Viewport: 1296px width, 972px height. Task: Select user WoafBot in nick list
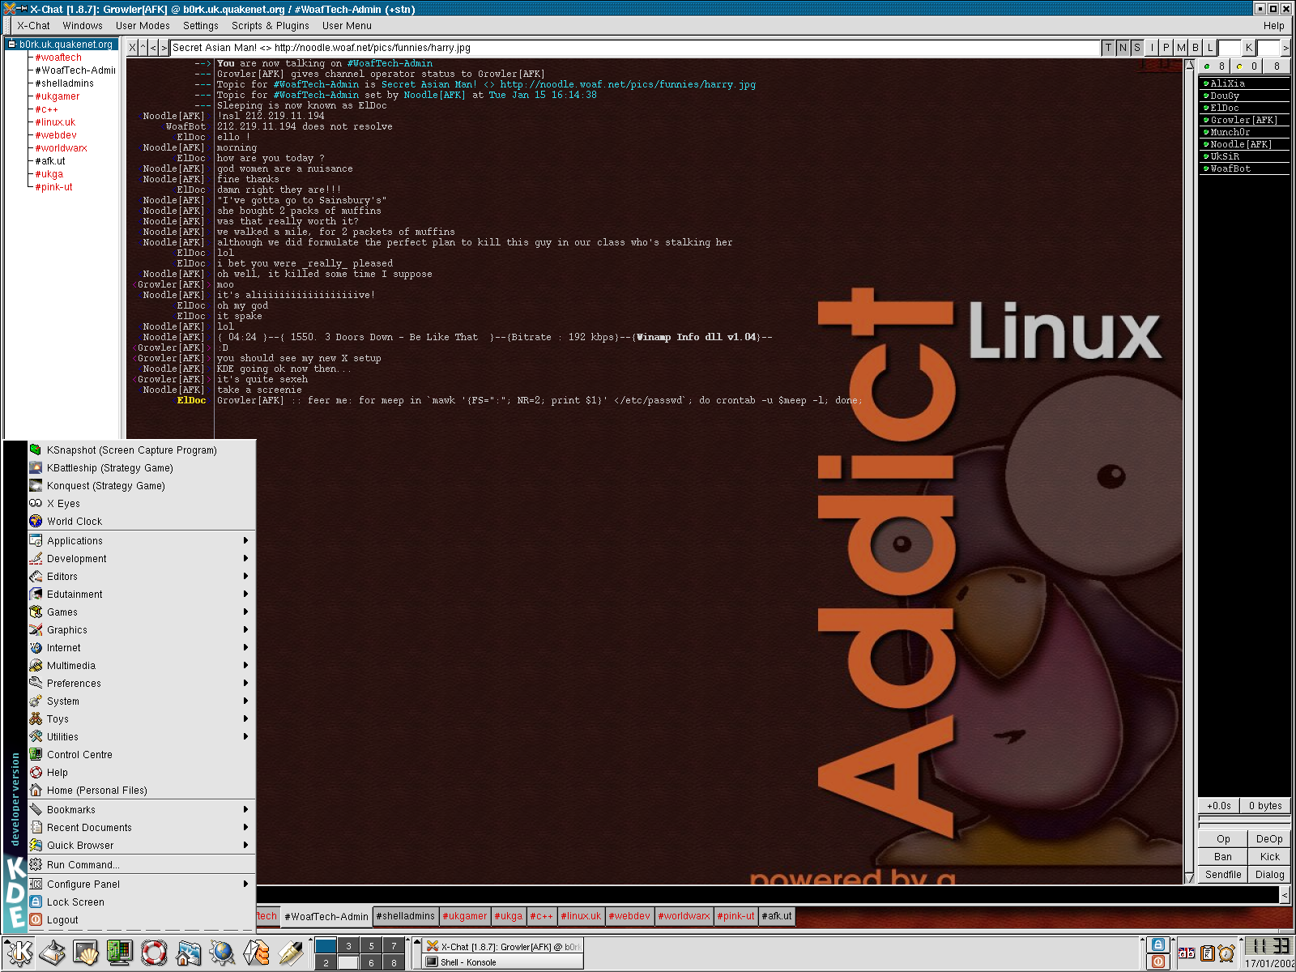(1244, 168)
